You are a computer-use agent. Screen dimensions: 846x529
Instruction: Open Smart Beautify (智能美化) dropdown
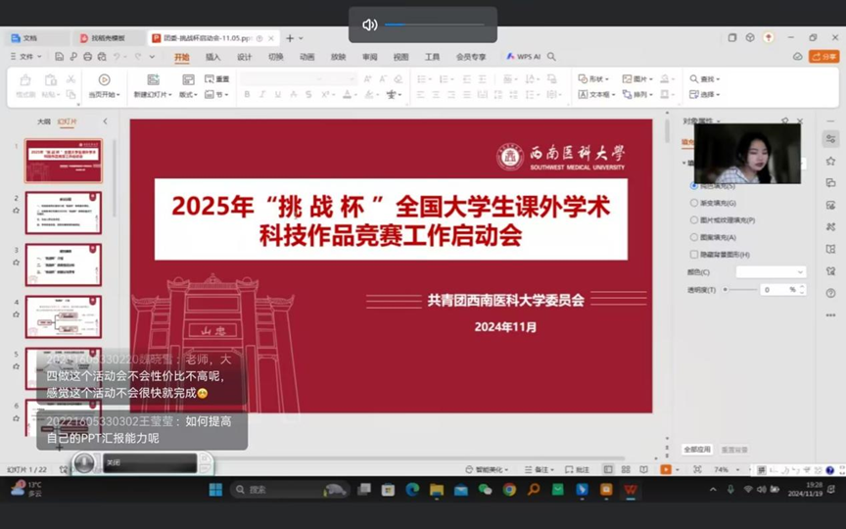point(486,469)
